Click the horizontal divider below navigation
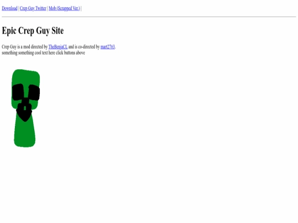 click(x=149, y=17)
